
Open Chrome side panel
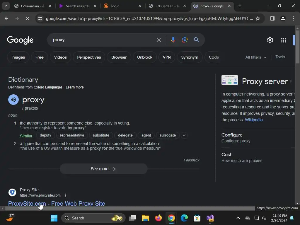tap(272, 18)
